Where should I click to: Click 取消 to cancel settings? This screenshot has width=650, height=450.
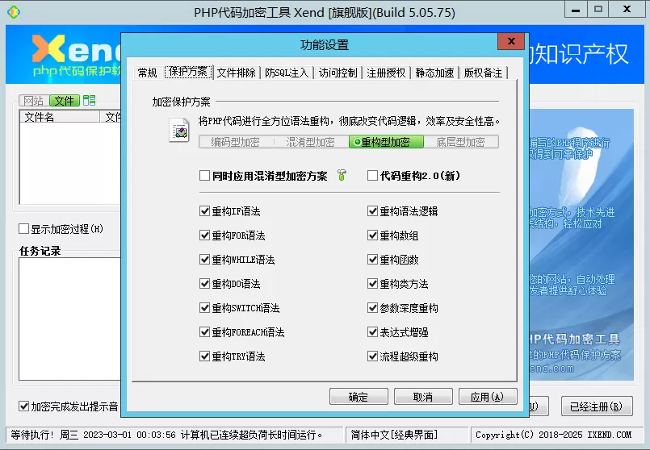click(x=423, y=397)
